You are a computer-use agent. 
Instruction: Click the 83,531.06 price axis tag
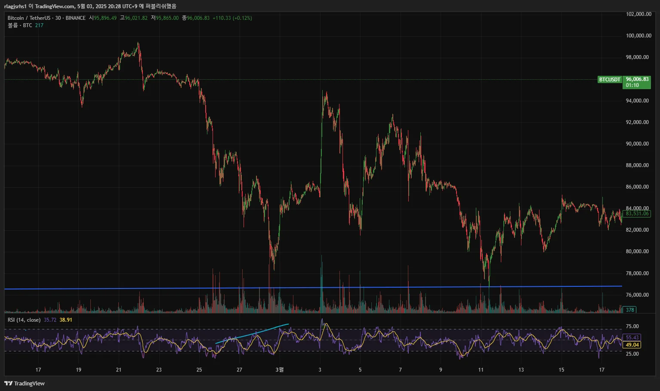tap(637, 214)
